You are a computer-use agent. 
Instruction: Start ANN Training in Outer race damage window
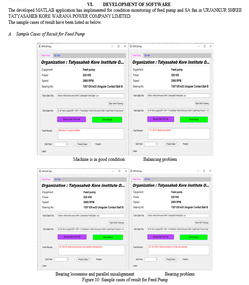(202, 222)
